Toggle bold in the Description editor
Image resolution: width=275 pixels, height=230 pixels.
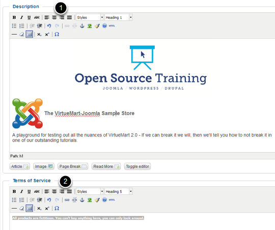coord(14,17)
